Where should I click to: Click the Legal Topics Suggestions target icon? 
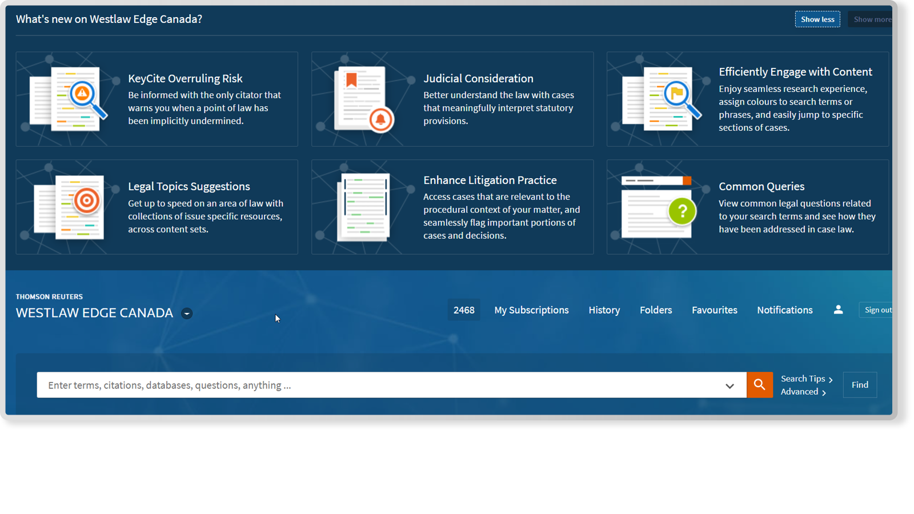[x=69, y=207]
